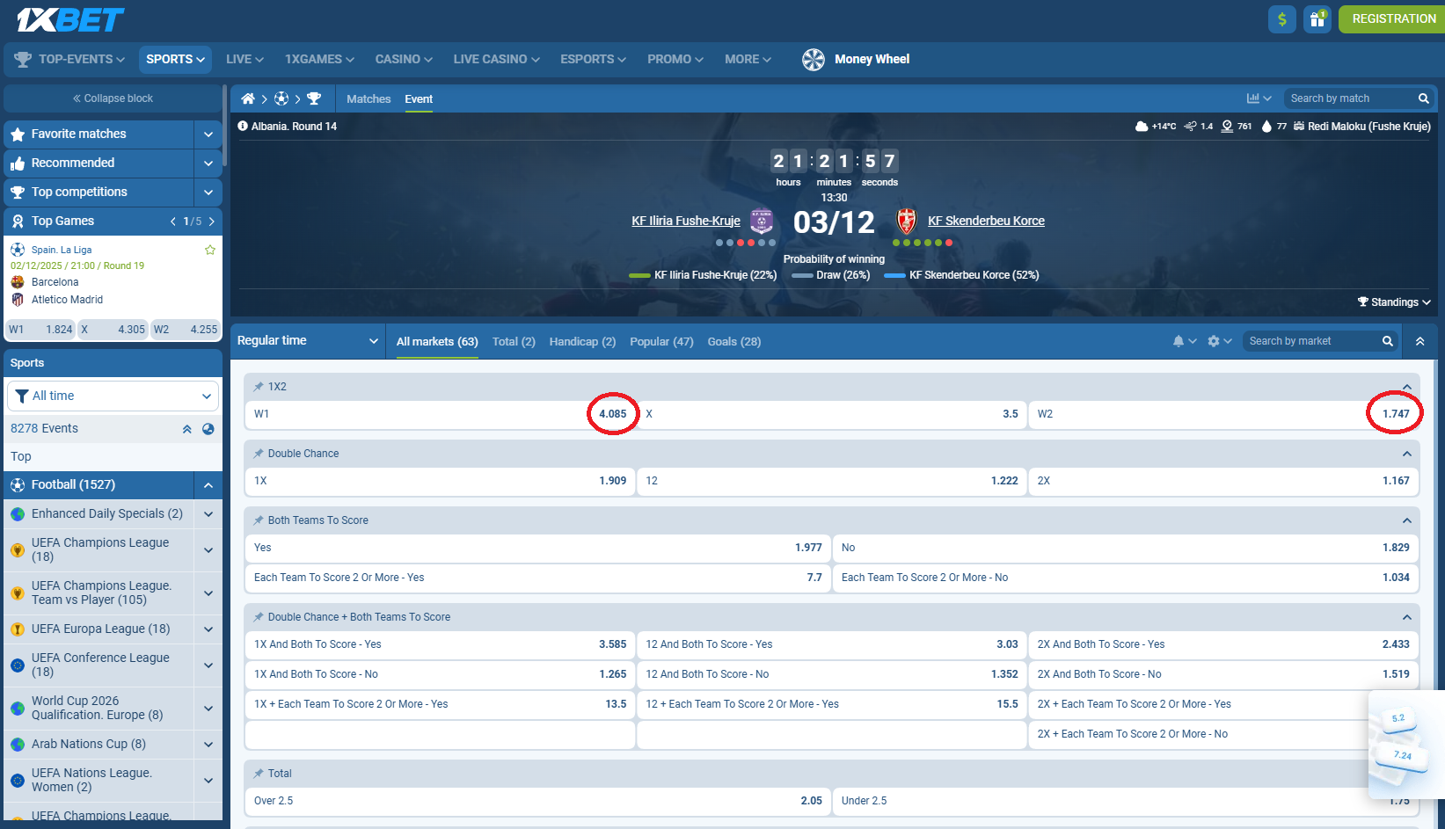
Task: Open the KF Skenderbeu Korce team link
Action: (986, 221)
